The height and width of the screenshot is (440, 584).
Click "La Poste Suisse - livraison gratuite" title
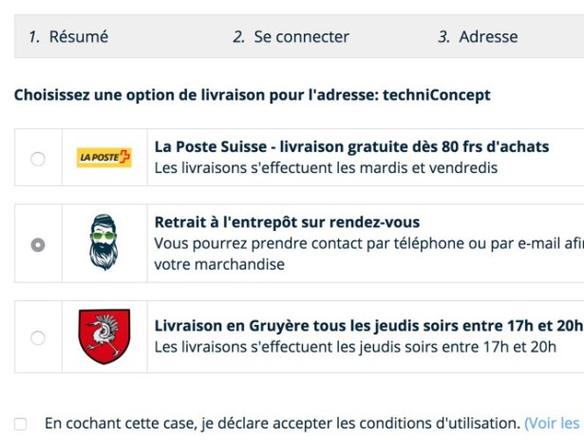[x=351, y=146]
